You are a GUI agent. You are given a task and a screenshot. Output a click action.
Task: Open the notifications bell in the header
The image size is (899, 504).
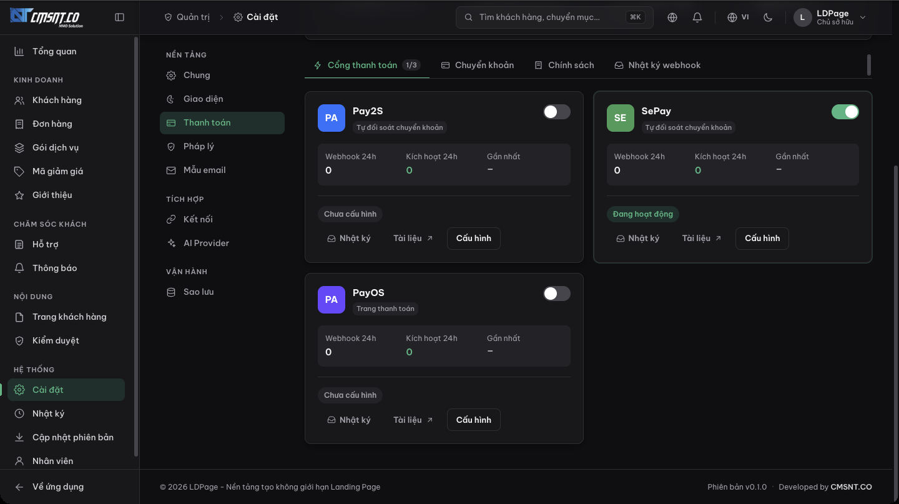coord(697,17)
